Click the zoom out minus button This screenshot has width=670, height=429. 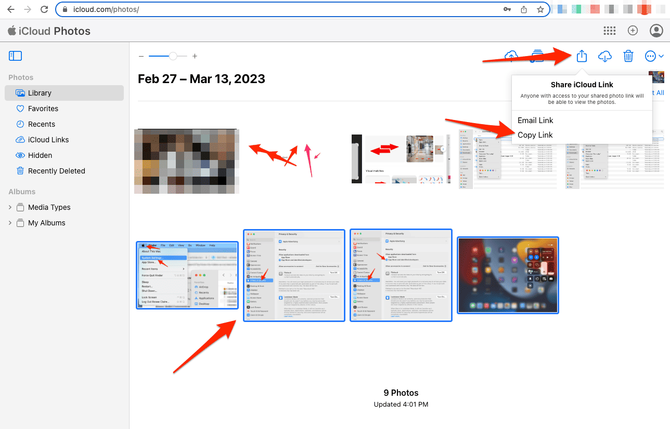pyautogui.click(x=141, y=56)
